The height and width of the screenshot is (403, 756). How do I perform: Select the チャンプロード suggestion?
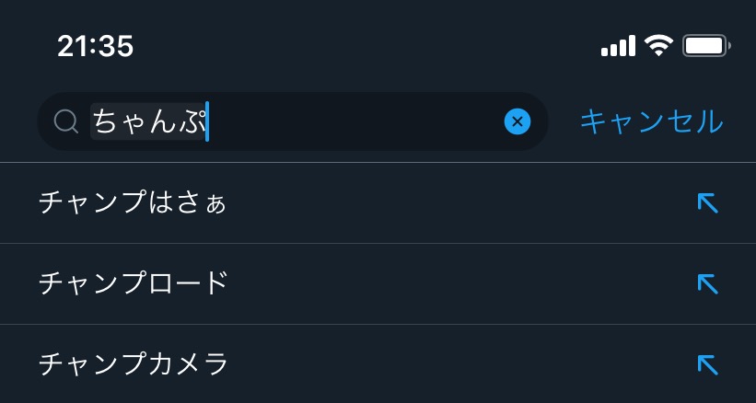(134, 284)
